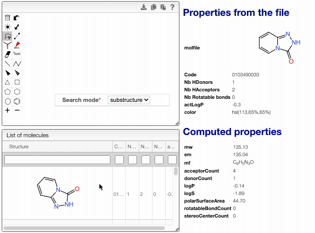Click the mw value 135.13
315x233 pixels.
[x=240, y=147]
